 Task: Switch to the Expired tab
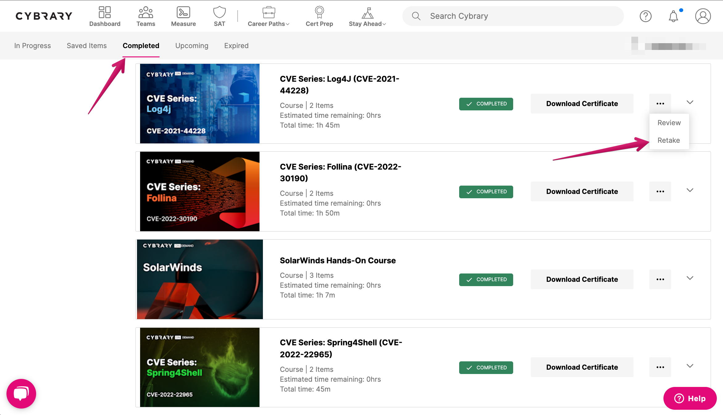tap(236, 46)
